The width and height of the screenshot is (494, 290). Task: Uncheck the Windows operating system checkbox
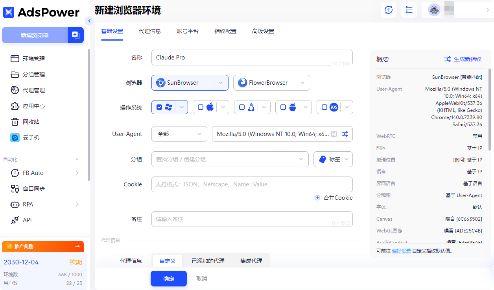pos(159,107)
